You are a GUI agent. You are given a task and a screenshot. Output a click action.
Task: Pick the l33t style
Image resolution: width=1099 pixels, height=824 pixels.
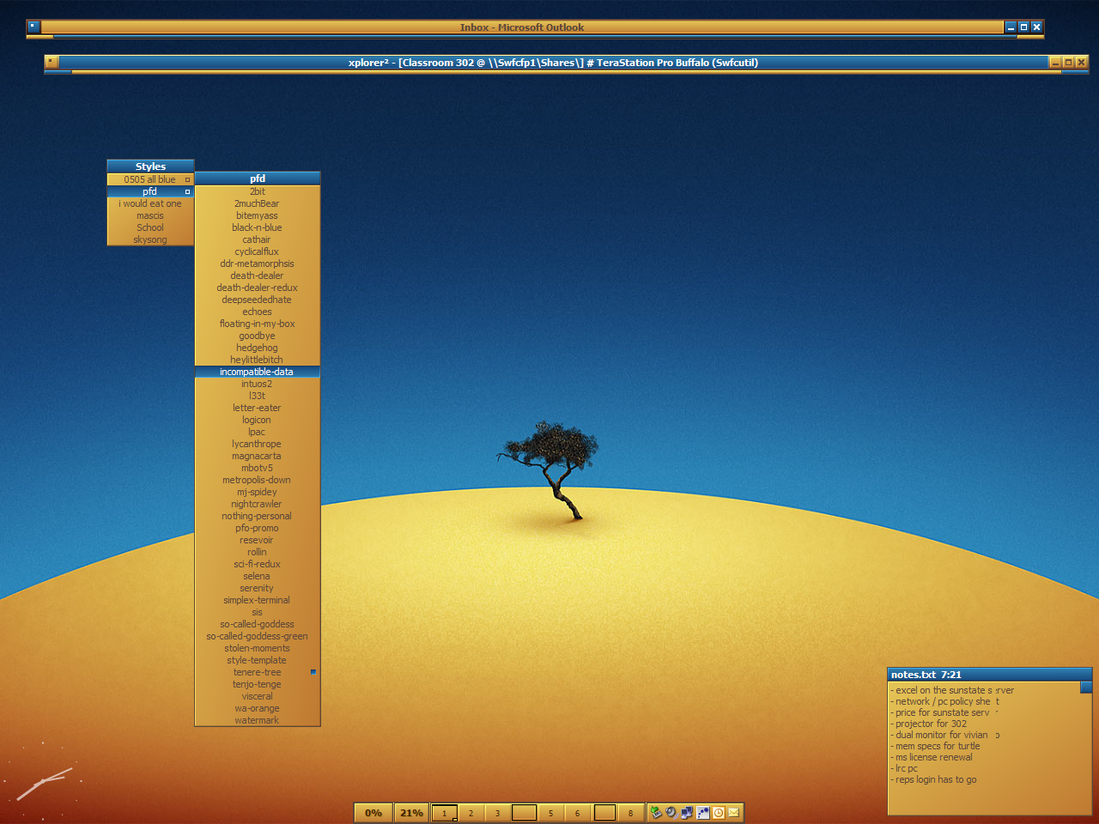coord(258,396)
